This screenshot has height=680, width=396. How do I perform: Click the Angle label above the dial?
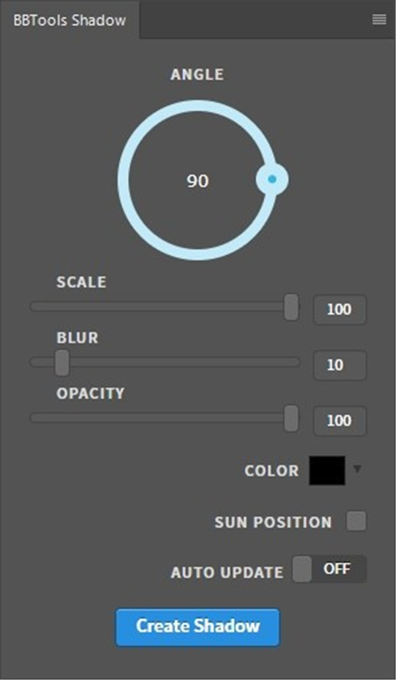(197, 75)
